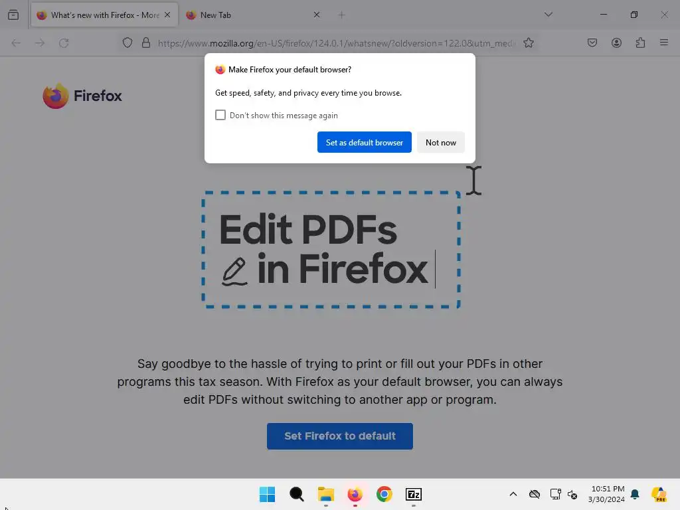
Task: Expand the list all tabs chevron
Action: point(548,15)
